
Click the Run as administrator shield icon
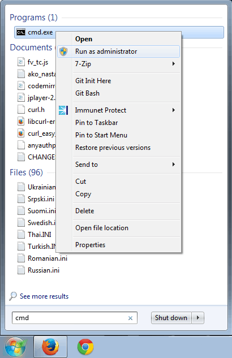63,51
